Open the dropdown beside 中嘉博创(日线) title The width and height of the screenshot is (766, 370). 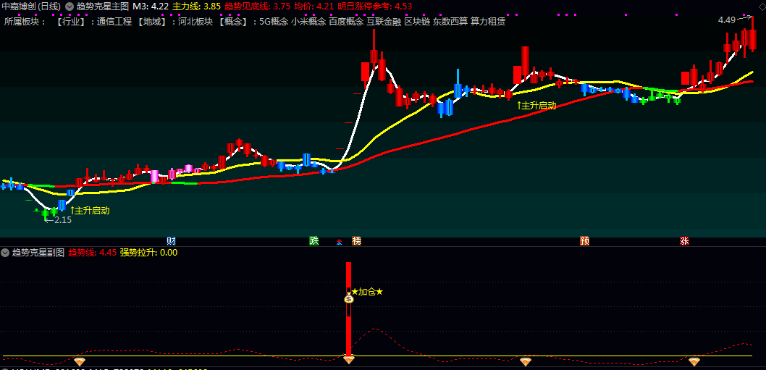coord(69,7)
